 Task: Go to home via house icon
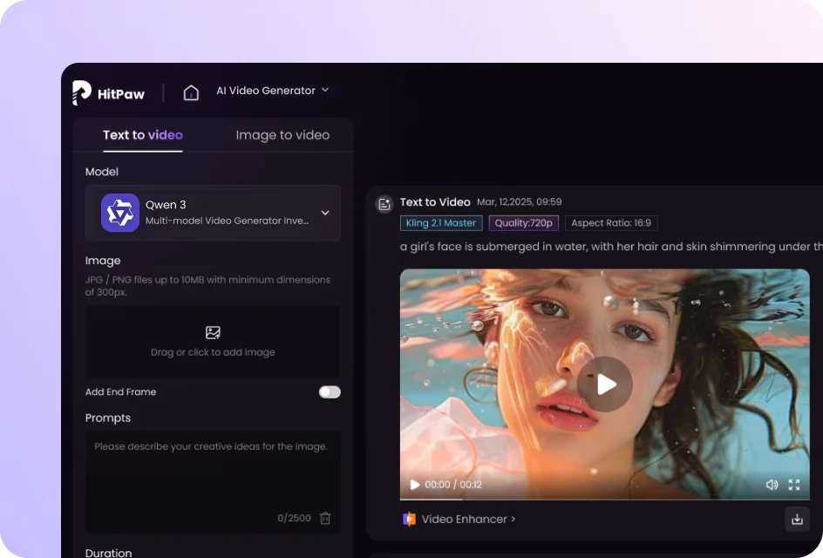(x=191, y=92)
